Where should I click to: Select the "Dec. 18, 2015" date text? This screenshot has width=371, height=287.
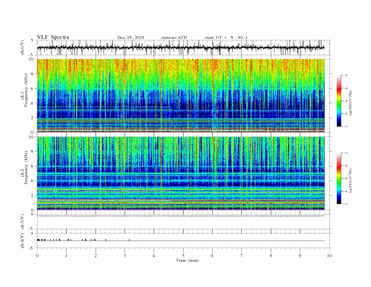[131, 38]
